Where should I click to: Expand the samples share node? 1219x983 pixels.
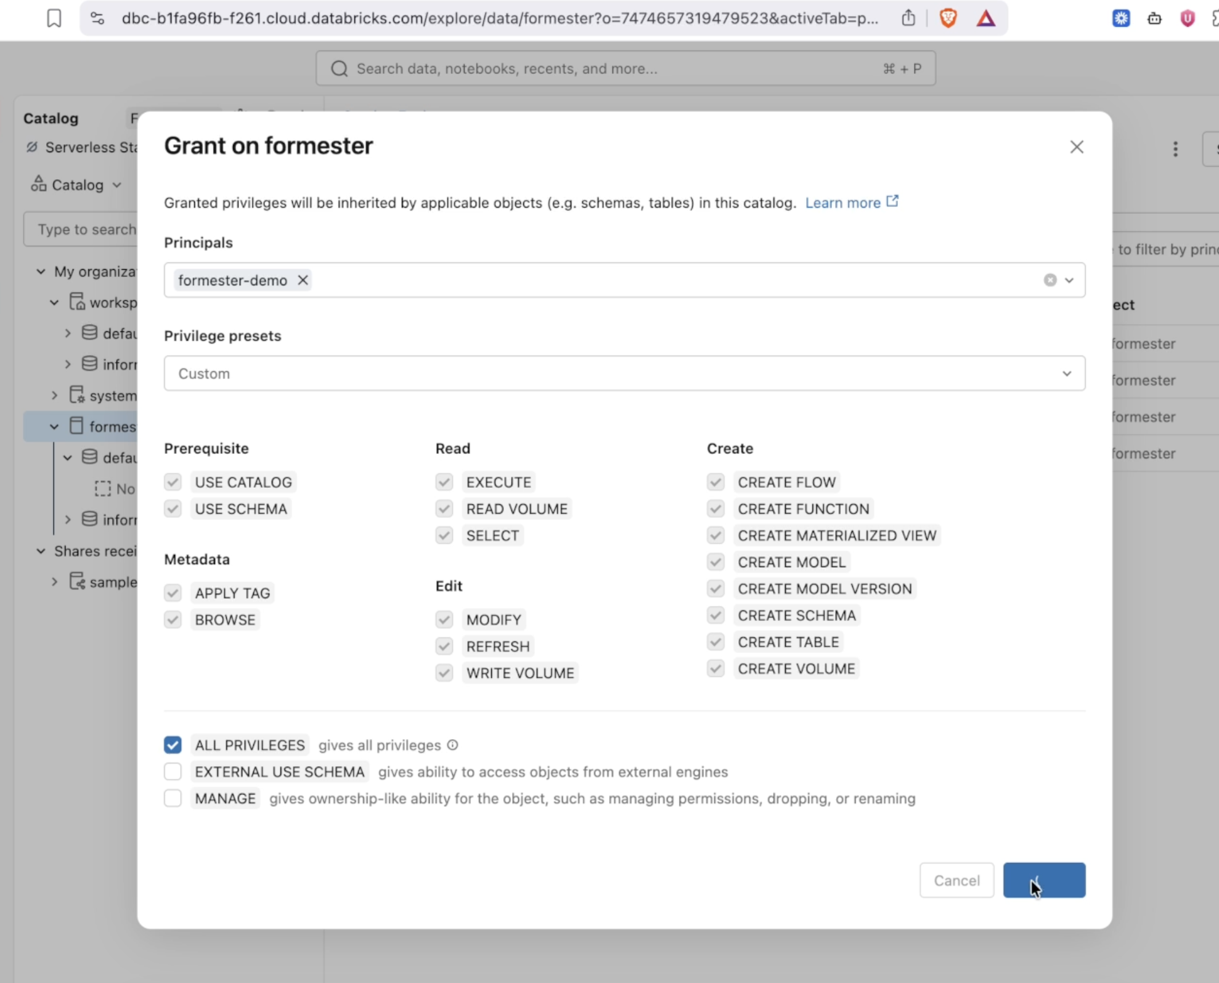54,581
